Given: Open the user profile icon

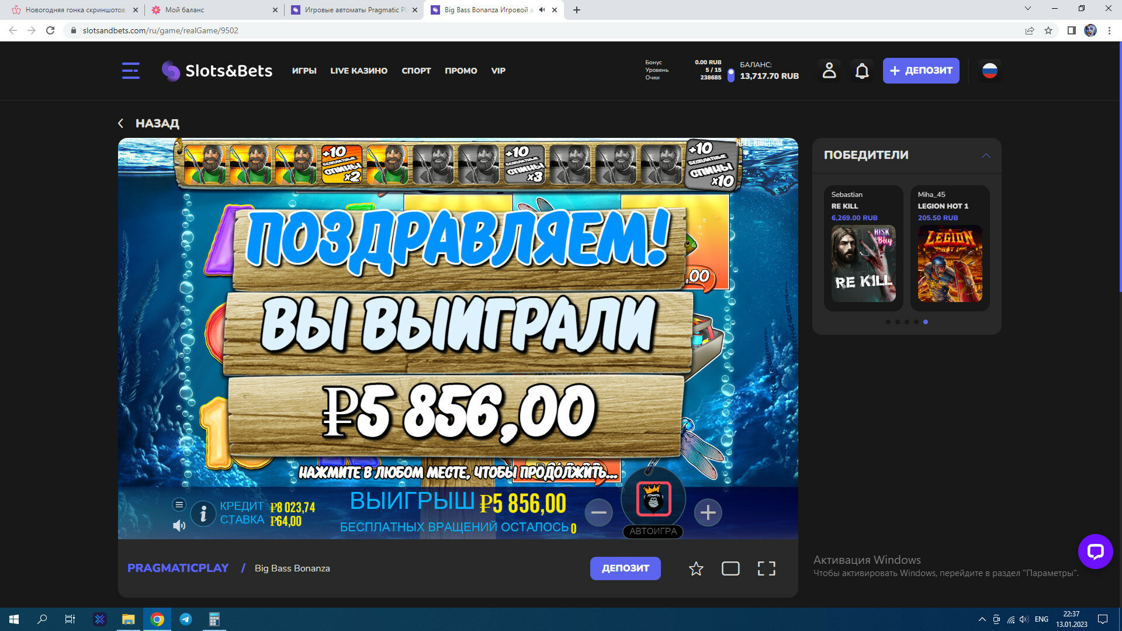Looking at the screenshot, I should click(829, 71).
